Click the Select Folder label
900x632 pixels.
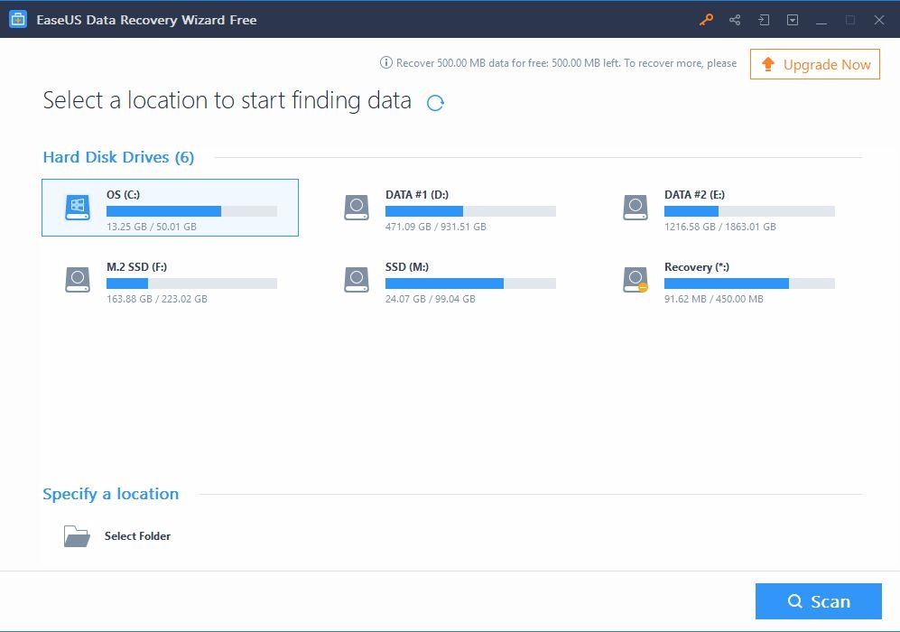[x=137, y=536]
